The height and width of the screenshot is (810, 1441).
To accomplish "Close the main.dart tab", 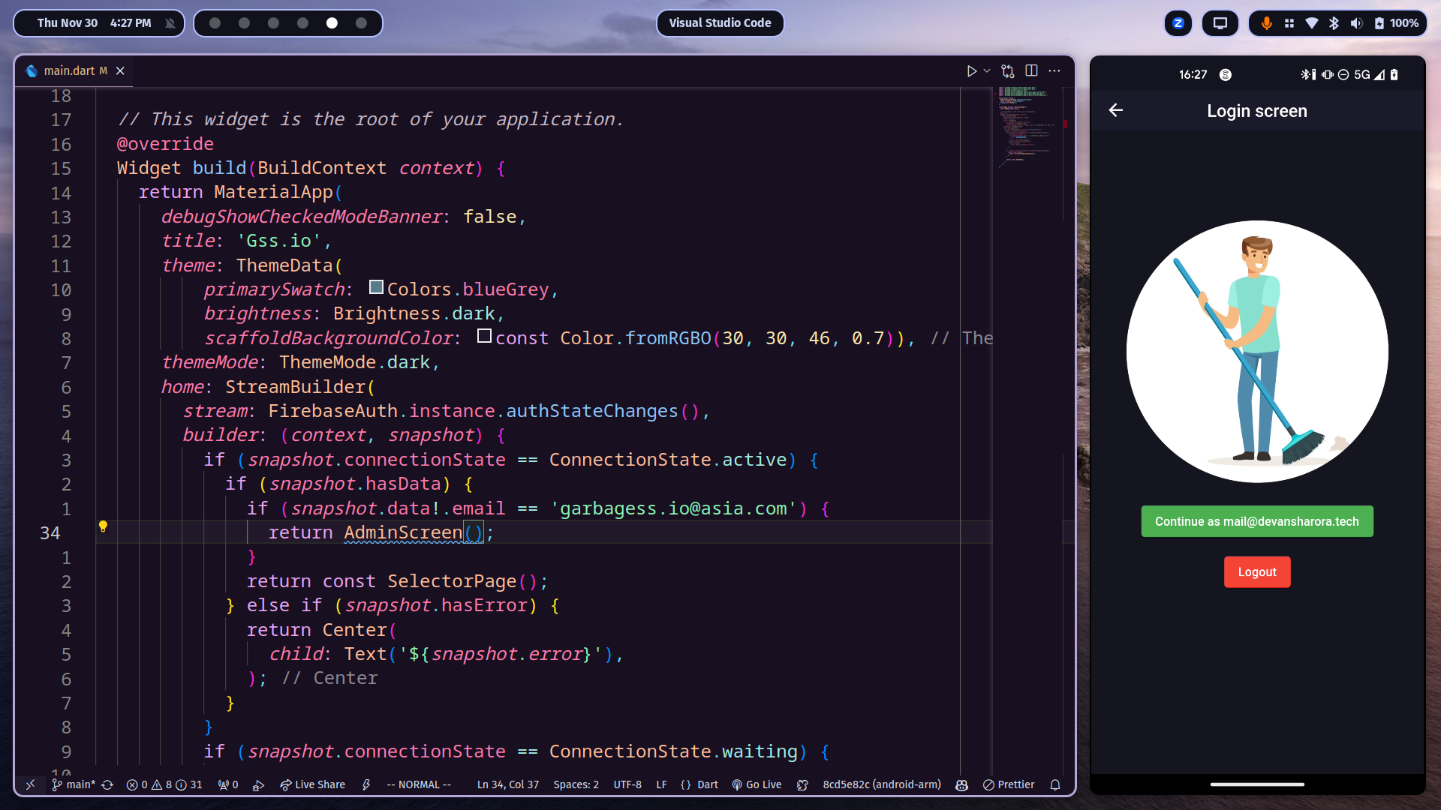I will 120,70.
